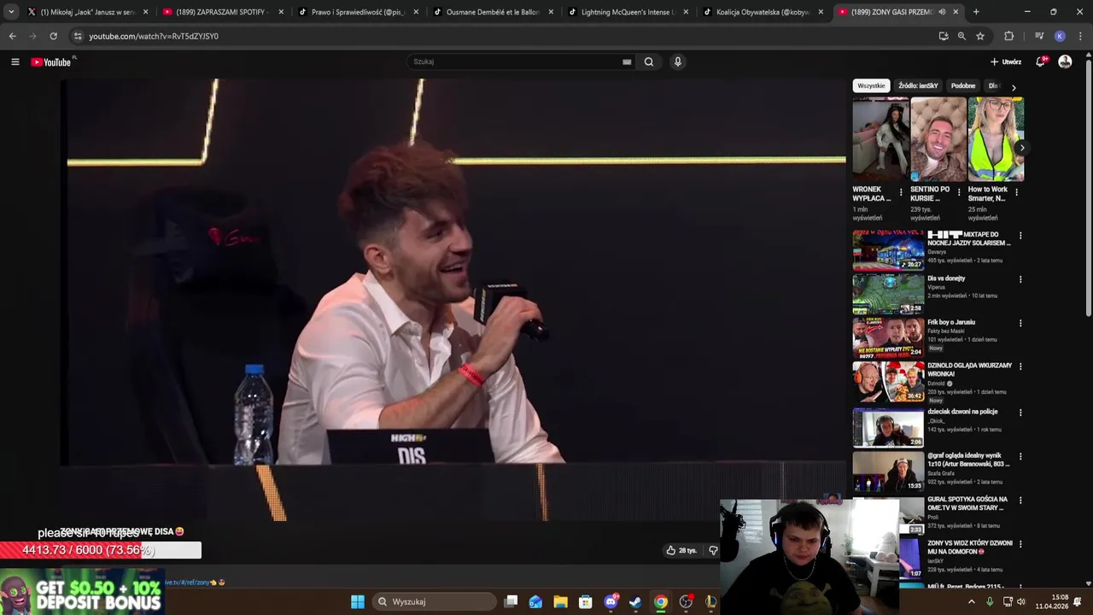
Task: Open options for SENTINO PO KURSIE short
Action: point(958,192)
